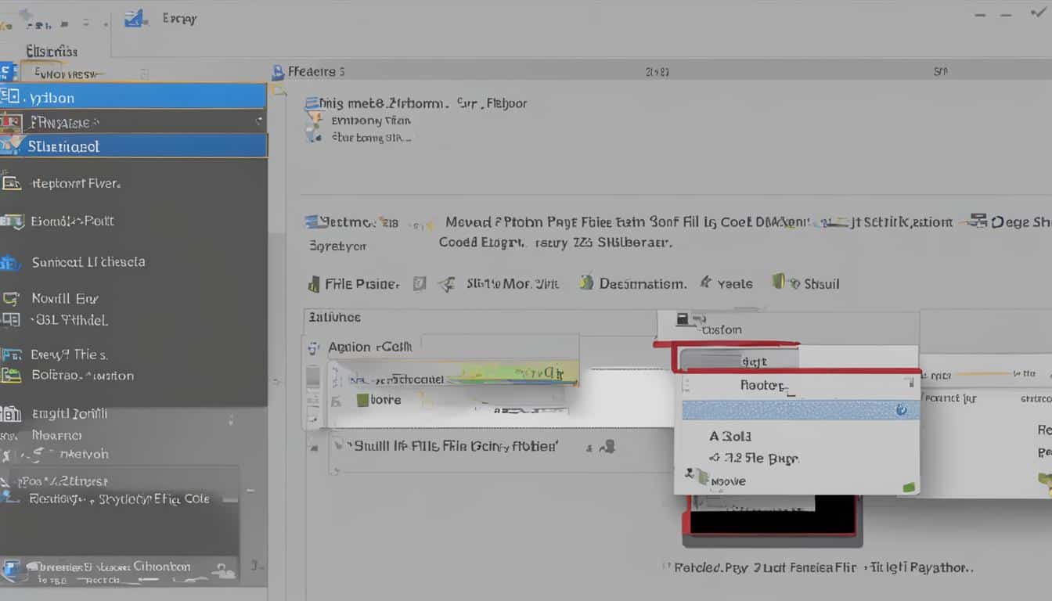Screen dimensions: 1052x601
Task: Click the icon beside "Deasmatiem." label
Action: click(586, 283)
